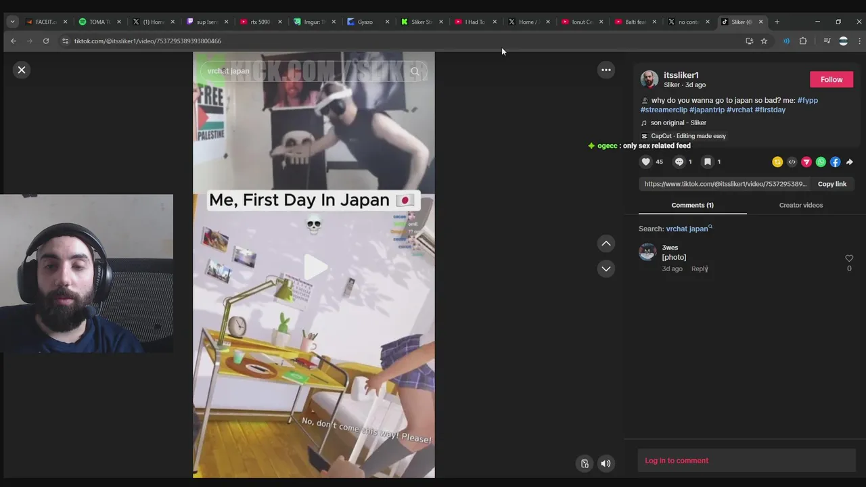Open the itssliker1 username link
This screenshot has width=866, height=487.
click(681, 75)
